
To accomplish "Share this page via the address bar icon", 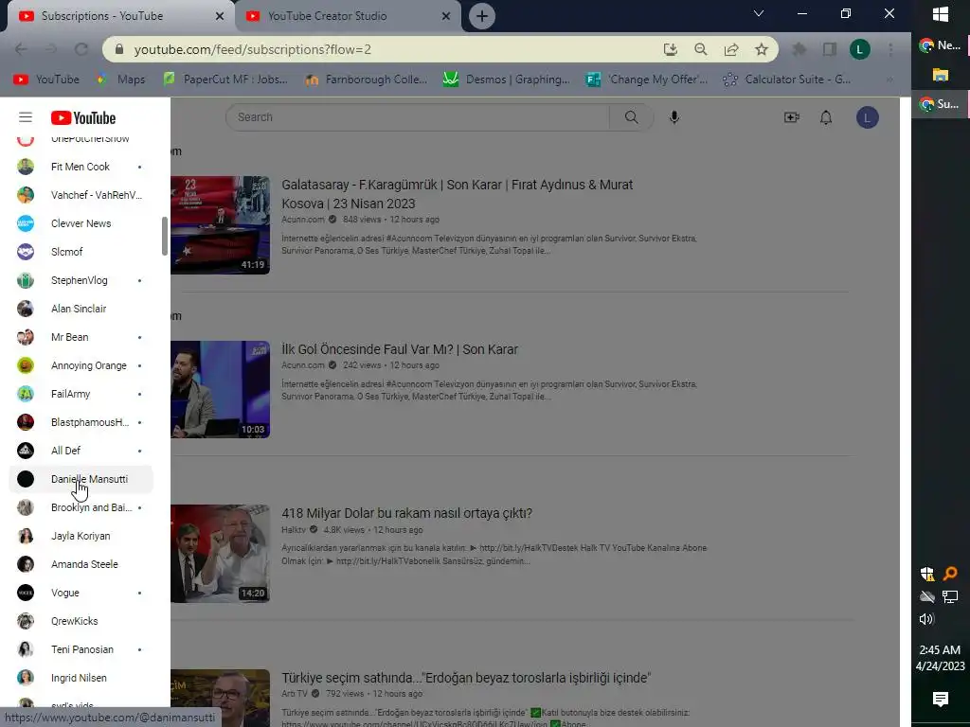I will click(731, 49).
